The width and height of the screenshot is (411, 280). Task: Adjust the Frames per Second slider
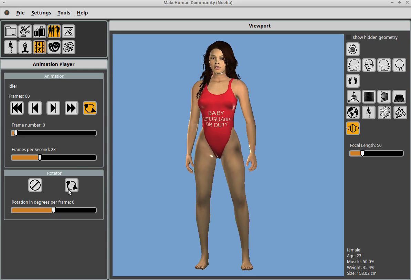pos(40,158)
